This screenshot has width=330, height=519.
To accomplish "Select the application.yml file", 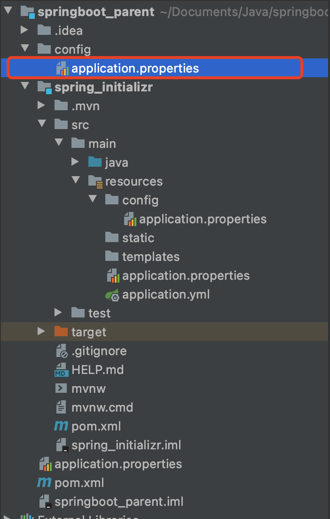I will (166, 294).
